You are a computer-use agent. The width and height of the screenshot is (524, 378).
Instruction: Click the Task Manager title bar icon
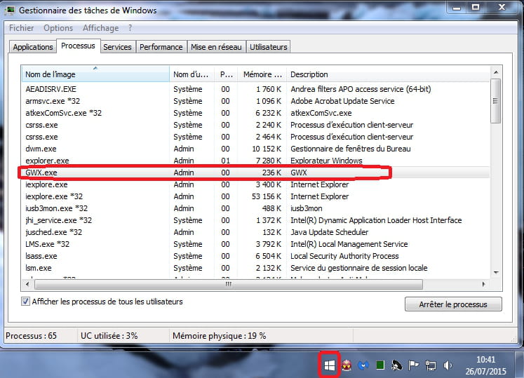pos(10,10)
